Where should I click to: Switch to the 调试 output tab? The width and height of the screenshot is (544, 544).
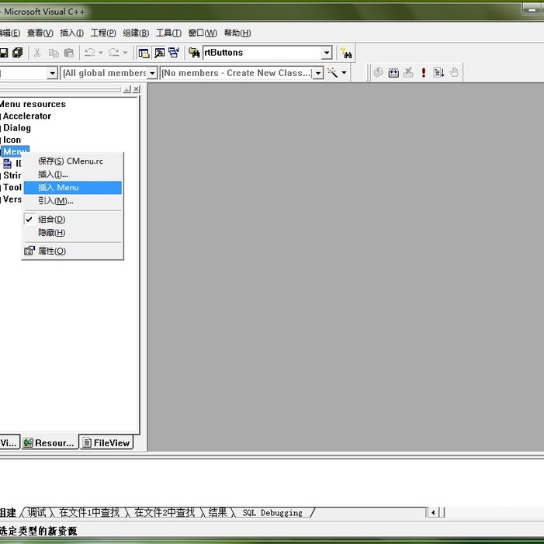click(x=36, y=512)
